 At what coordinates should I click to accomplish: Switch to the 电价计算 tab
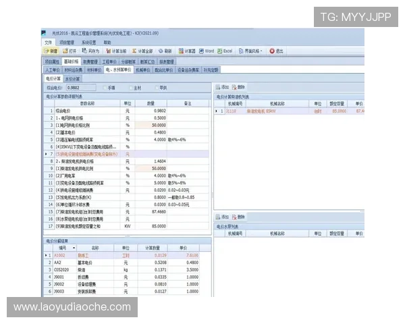pos(53,78)
